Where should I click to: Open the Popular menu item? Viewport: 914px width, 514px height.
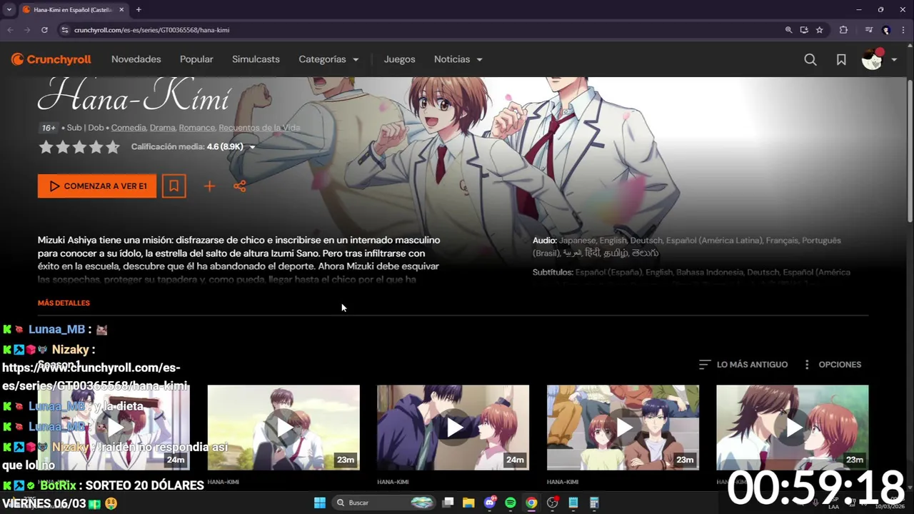196,59
